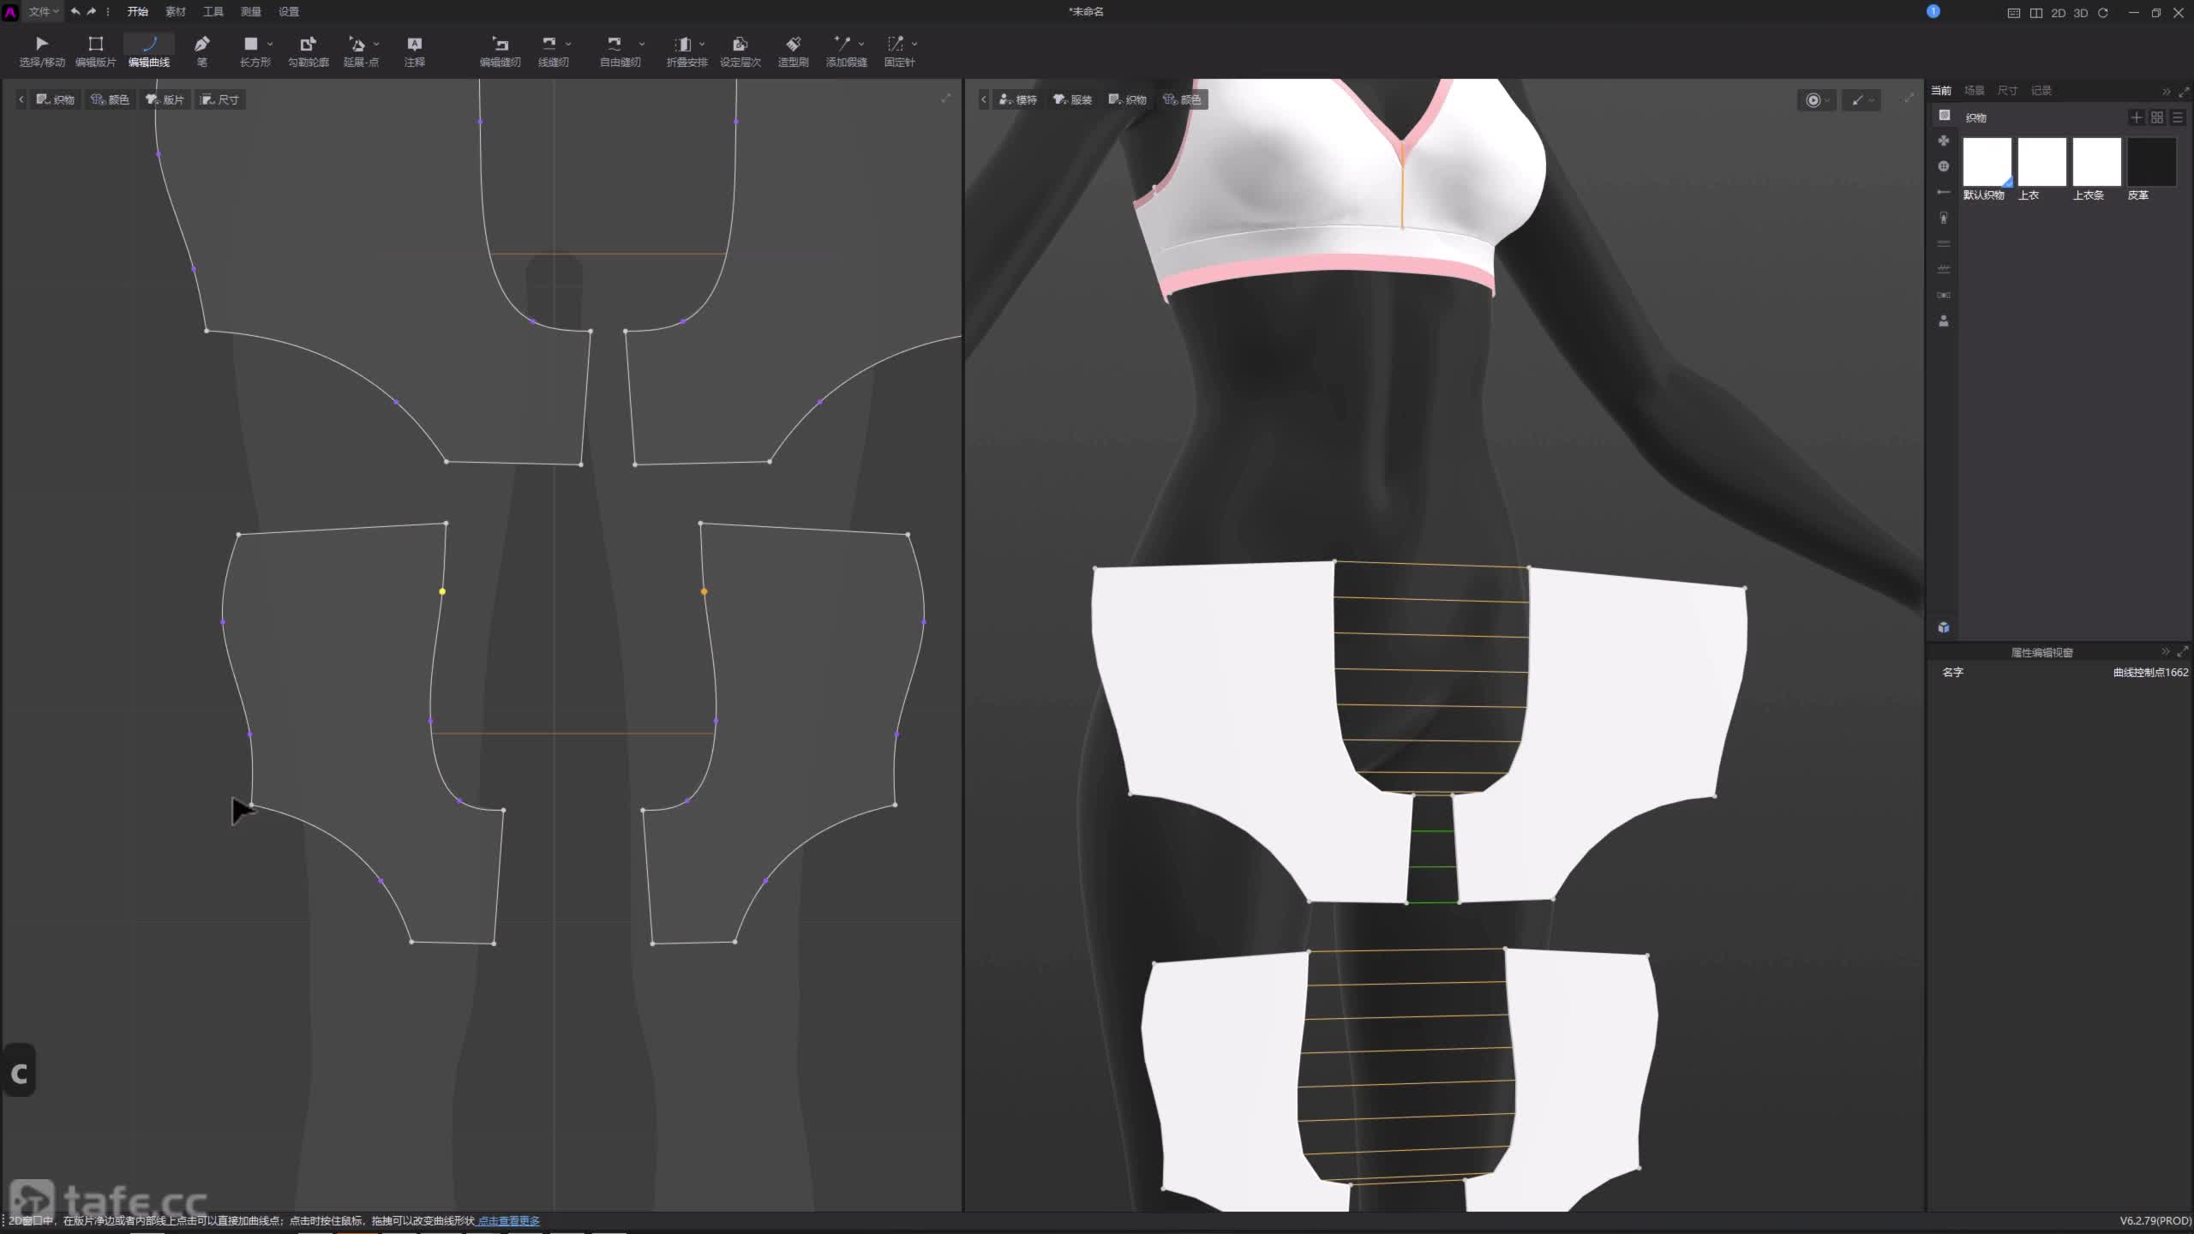This screenshot has width=2194, height=1234.
Task: Open the 3D simulate button dropdown
Action: pos(1827,100)
